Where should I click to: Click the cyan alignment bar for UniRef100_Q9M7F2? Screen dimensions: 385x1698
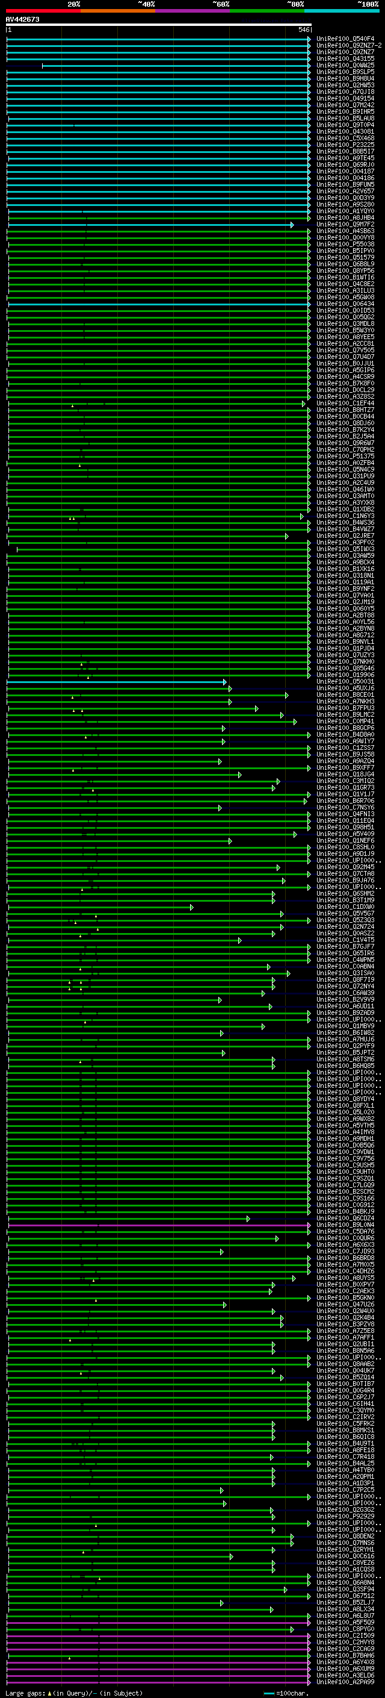click(x=151, y=225)
